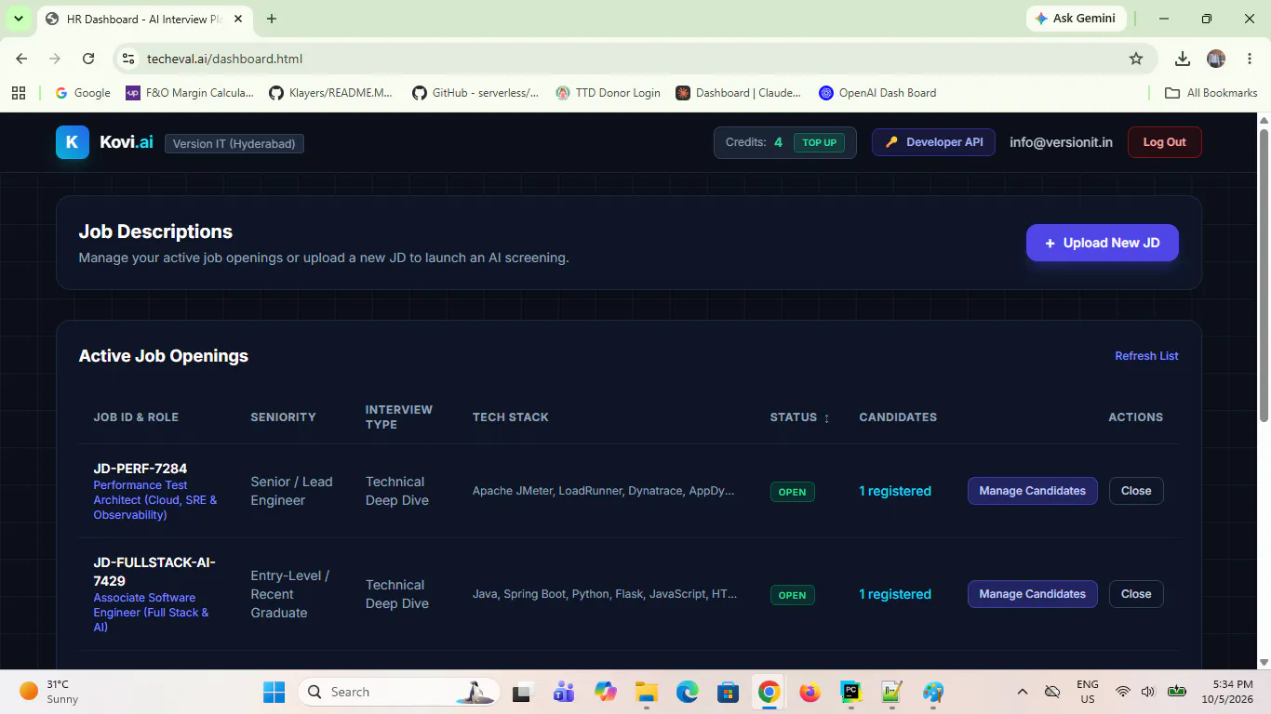Image resolution: width=1271 pixels, height=714 pixels.
Task: Open the F&O Margin Calculator bookmark
Action: [x=190, y=93]
